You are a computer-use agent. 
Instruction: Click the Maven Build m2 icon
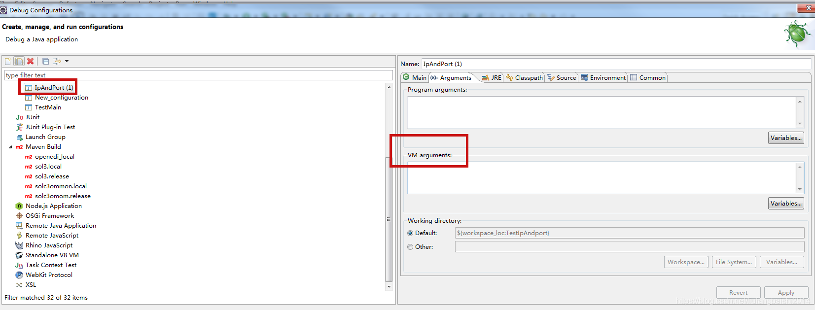click(x=19, y=147)
